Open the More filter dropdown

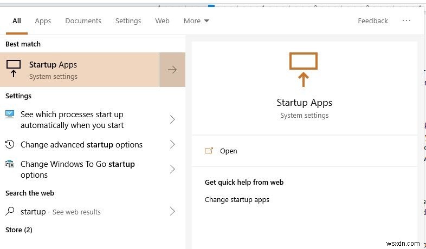tap(196, 21)
